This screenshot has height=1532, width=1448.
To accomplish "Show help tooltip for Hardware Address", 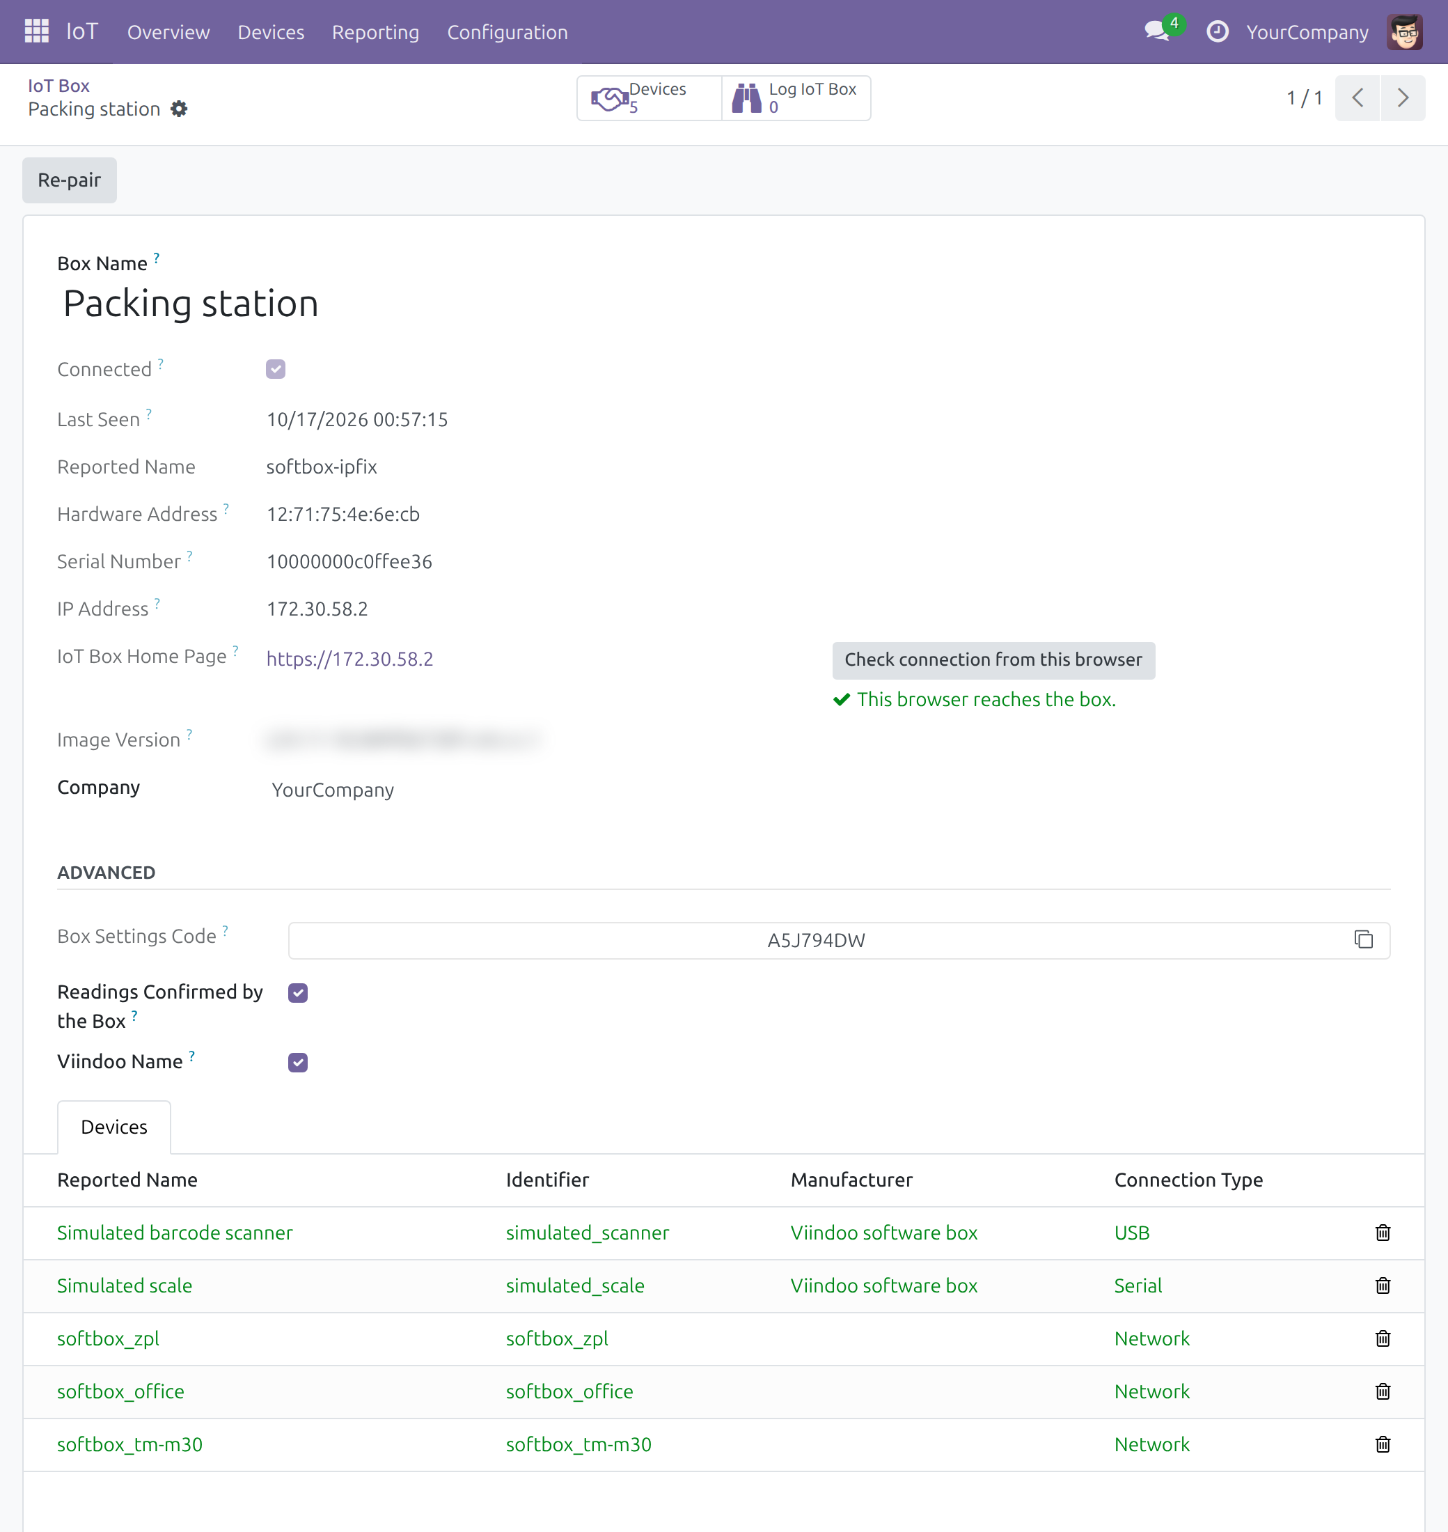I will (x=226, y=508).
